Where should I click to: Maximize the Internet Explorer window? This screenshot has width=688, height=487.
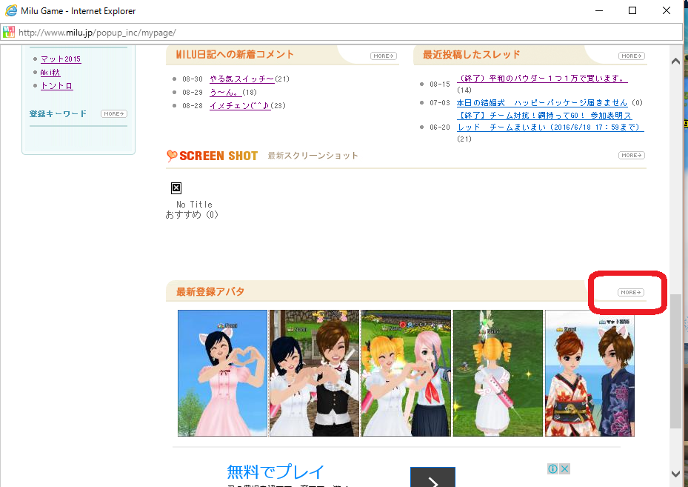(x=632, y=10)
